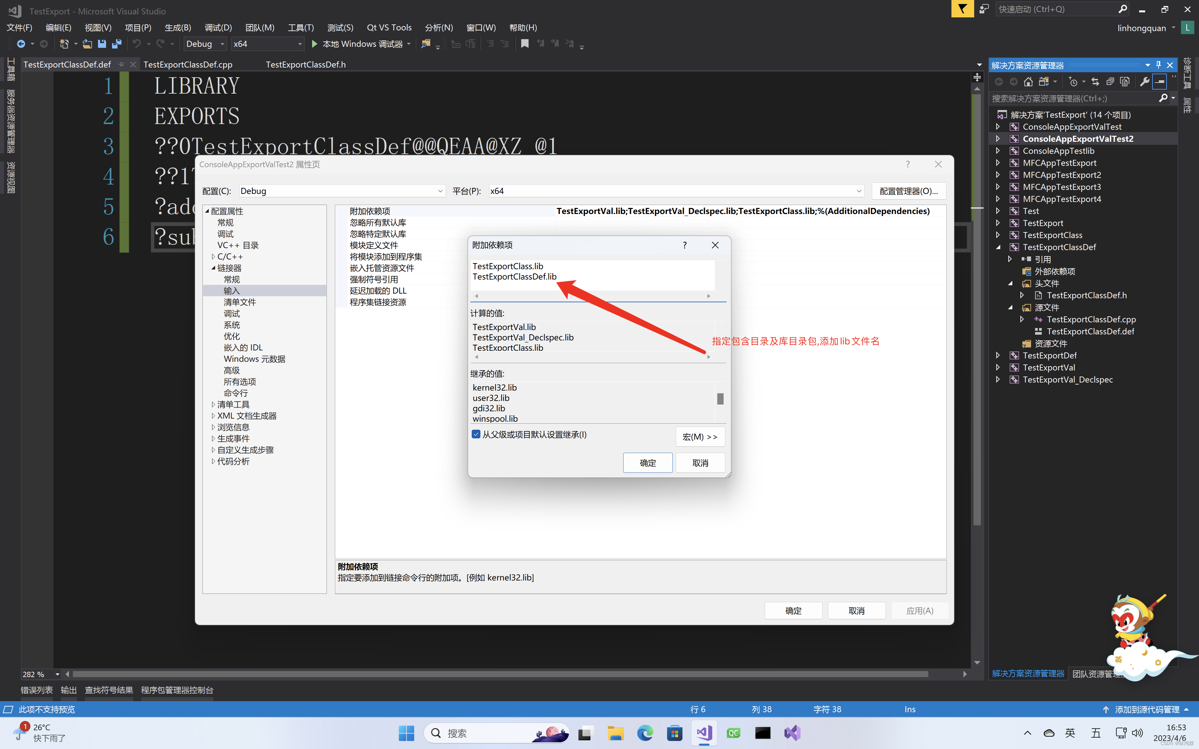This screenshot has height=749, width=1199.
Task: Toggle 从父级或项目默认设置继承 checkbox
Action: click(476, 434)
